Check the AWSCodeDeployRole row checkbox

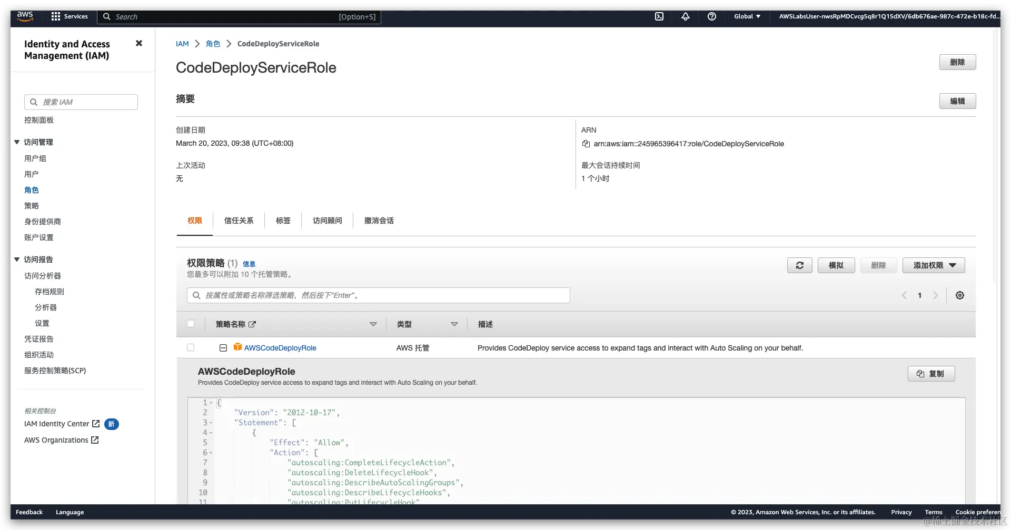point(191,347)
